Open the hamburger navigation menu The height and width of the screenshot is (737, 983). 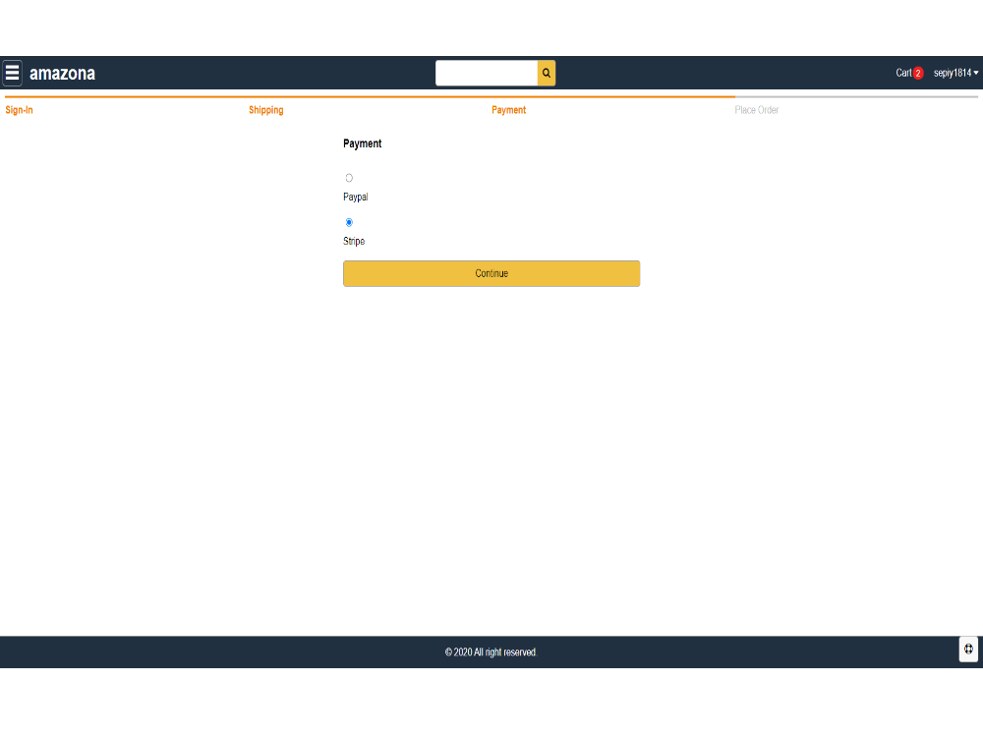[13, 73]
